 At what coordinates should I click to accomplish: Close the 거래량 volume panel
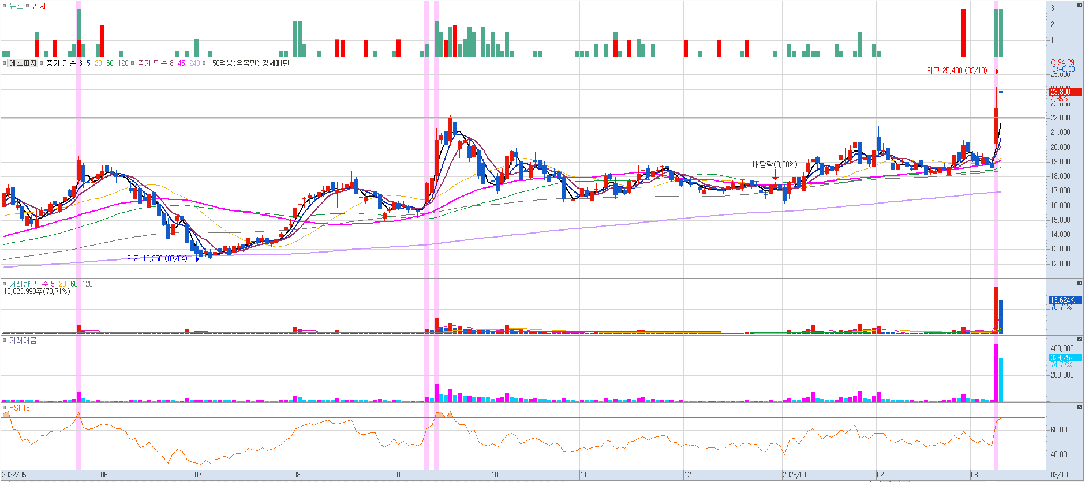pos(1080,283)
